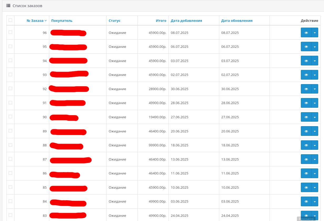Click order number 89 cell
The width and height of the screenshot is (324, 221).
(x=32, y=131)
